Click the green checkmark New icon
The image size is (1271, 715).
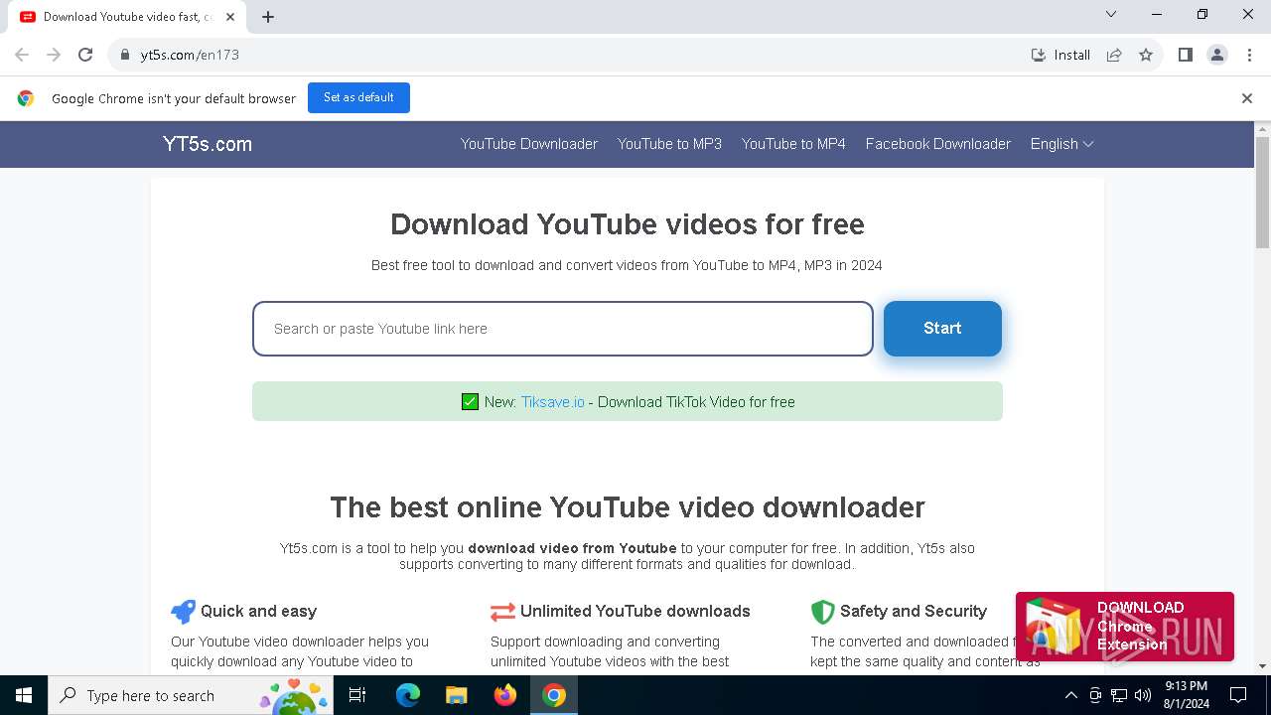[471, 402]
